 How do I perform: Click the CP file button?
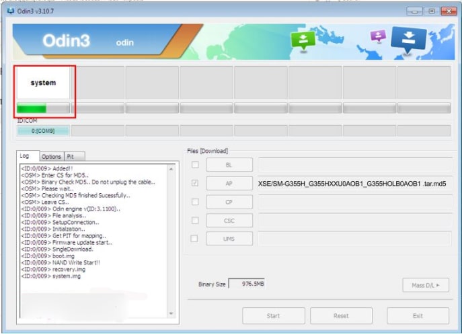[229, 202]
